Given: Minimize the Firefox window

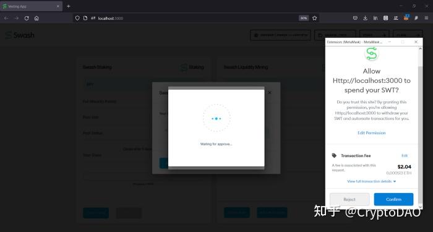Looking at the screenshot, I should coord(401,6).
